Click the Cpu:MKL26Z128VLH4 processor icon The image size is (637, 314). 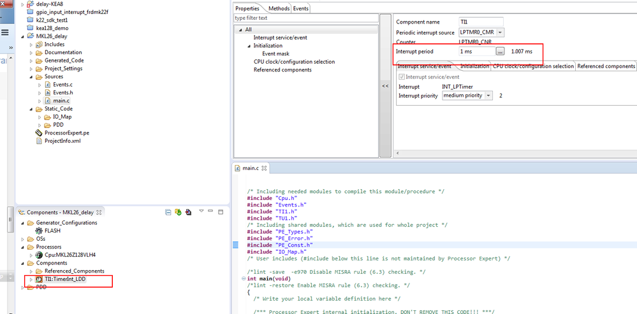click(39, 255)
